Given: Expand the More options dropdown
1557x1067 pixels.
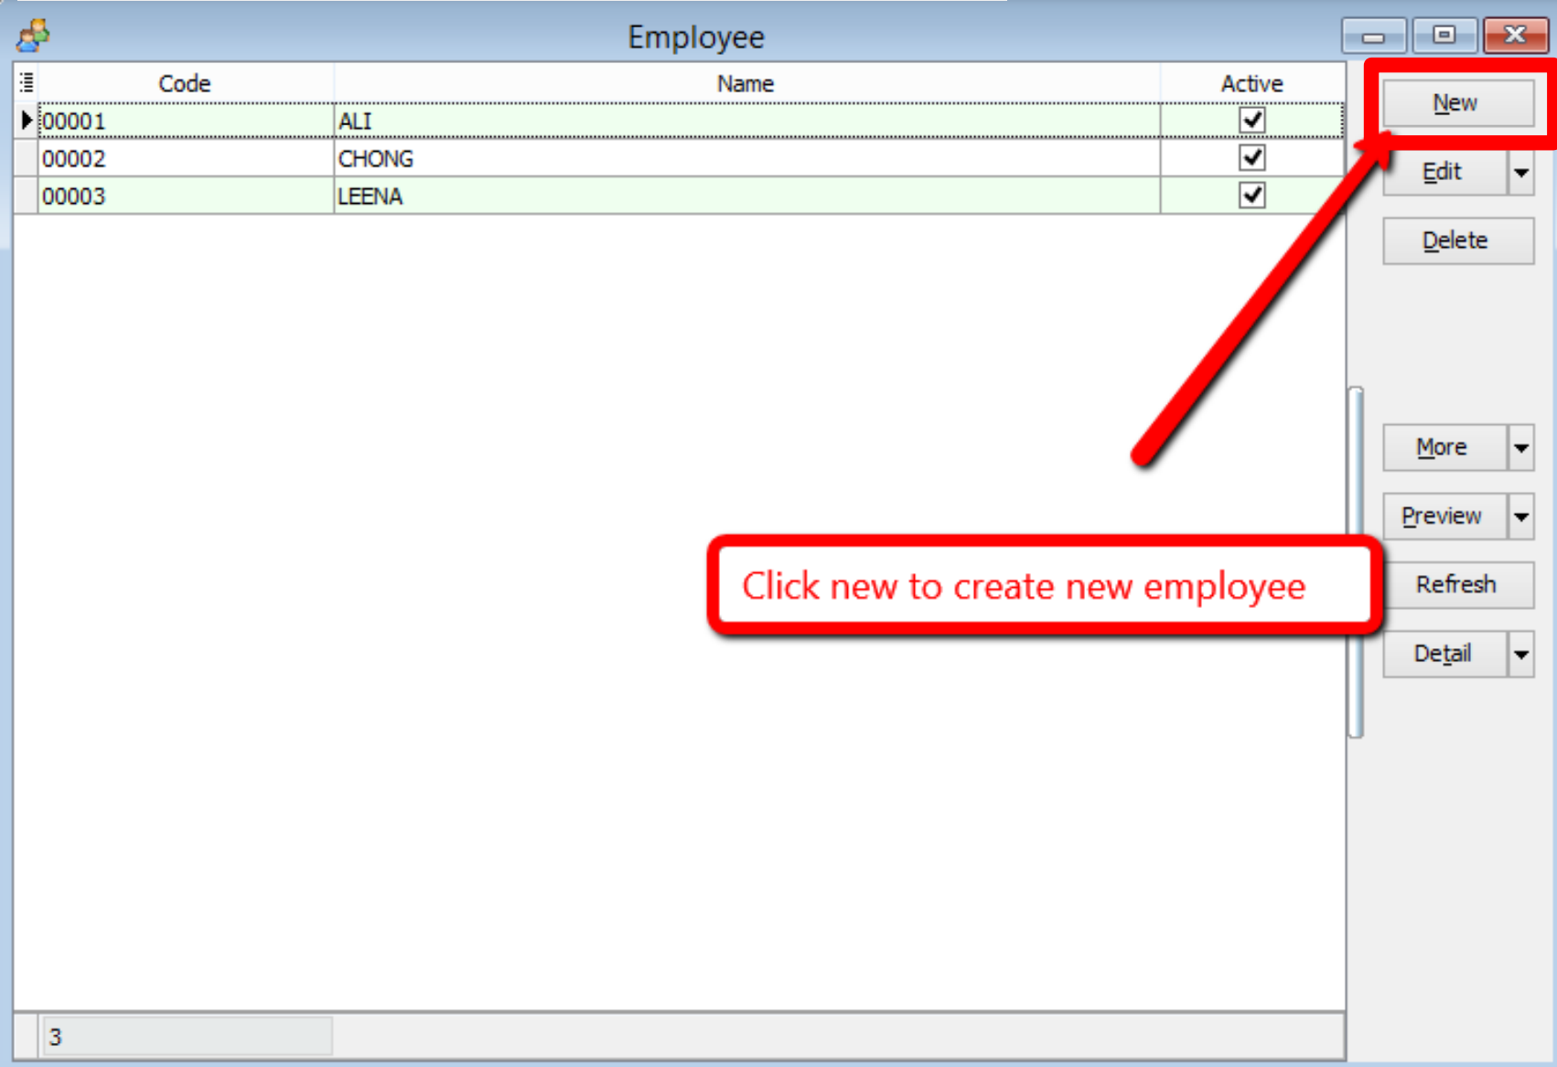Looking at the screenshot, I should (x=1522, y=448).
